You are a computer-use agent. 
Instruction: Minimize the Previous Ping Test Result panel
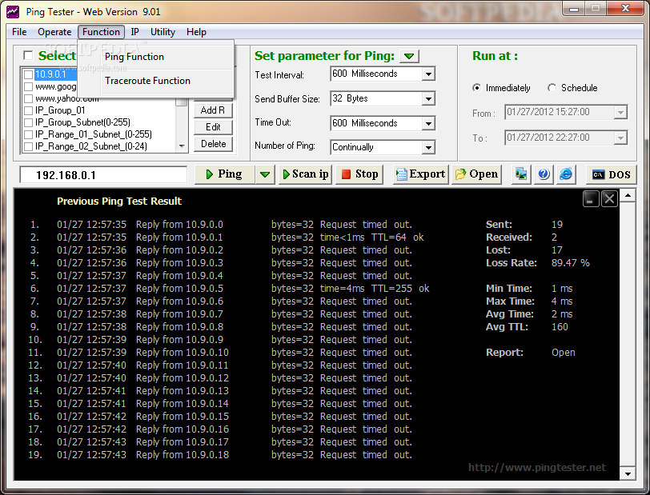coord(590,199)
